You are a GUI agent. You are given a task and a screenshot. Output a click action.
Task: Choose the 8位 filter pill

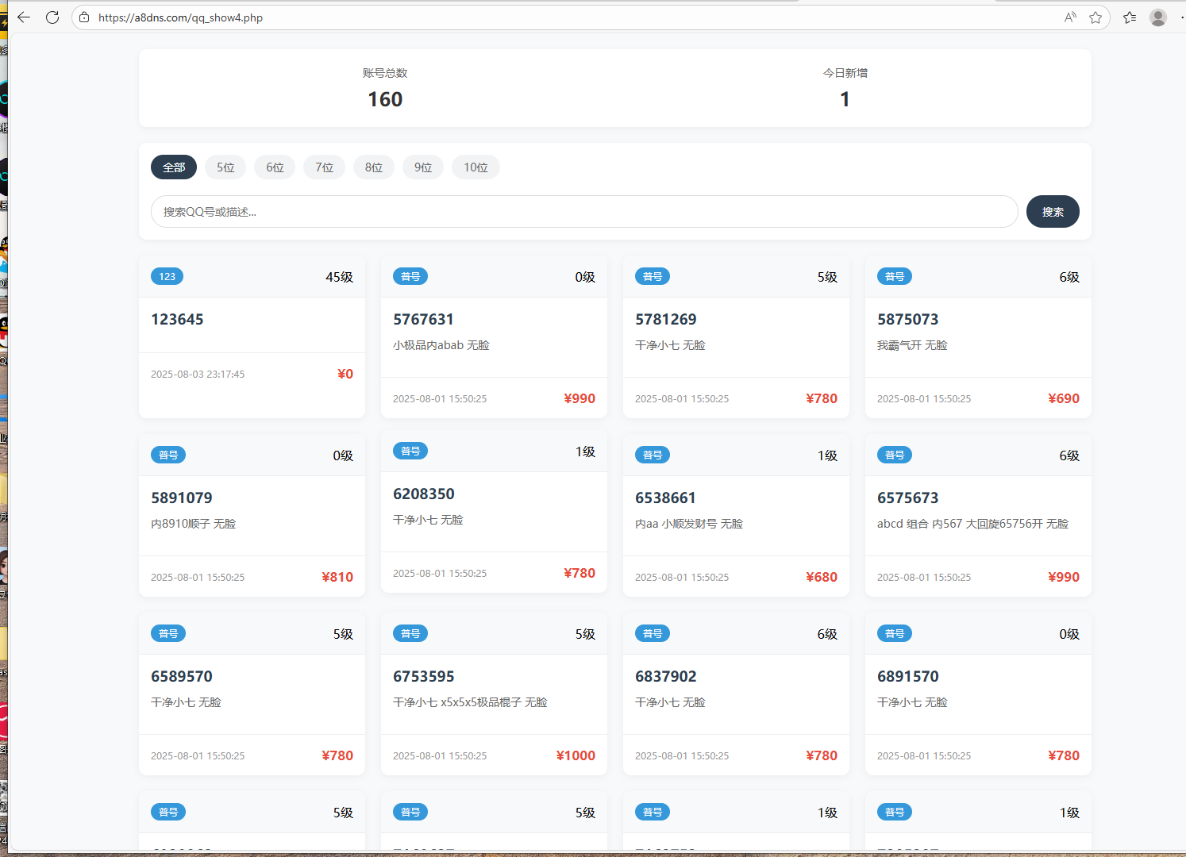point(374,167)
